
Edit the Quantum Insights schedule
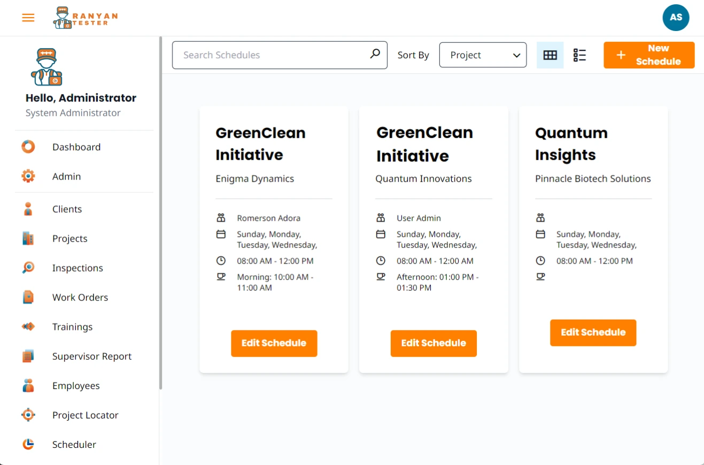click(593, 332)
